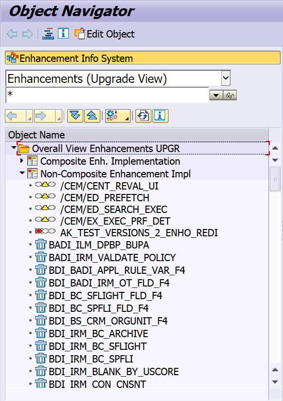Click the top toolbar back arrow

pyautogui.click(x=12, y=34)
